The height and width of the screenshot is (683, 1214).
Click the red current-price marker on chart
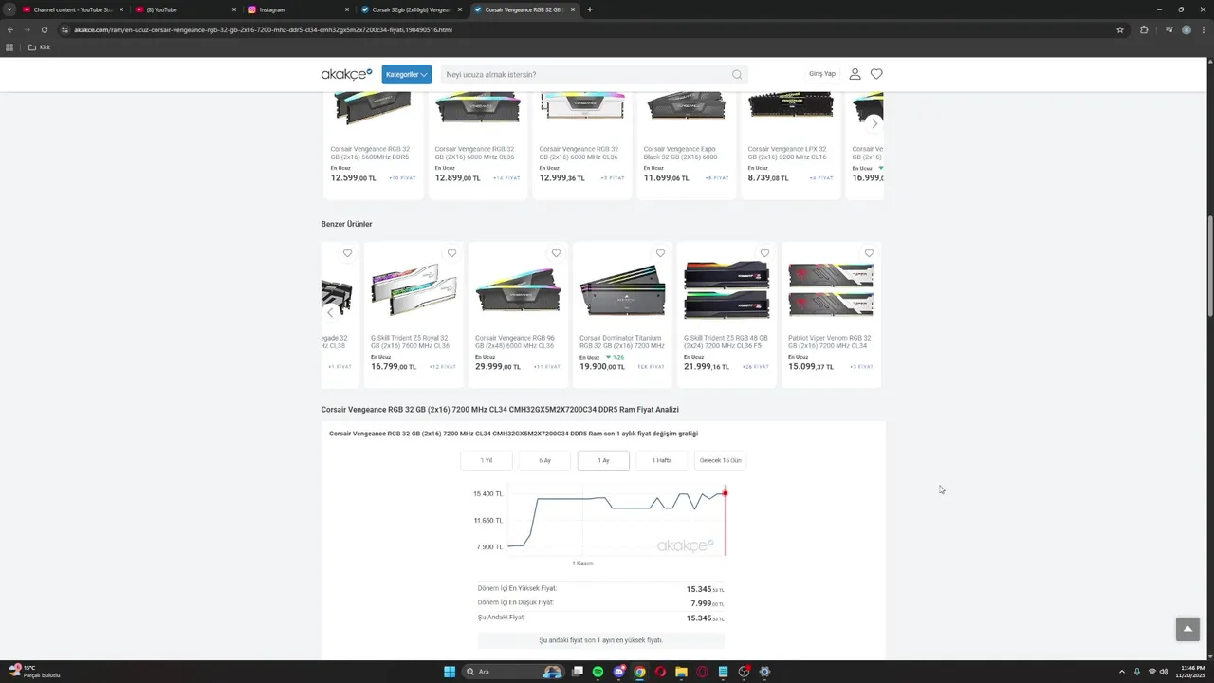(725, 493)
